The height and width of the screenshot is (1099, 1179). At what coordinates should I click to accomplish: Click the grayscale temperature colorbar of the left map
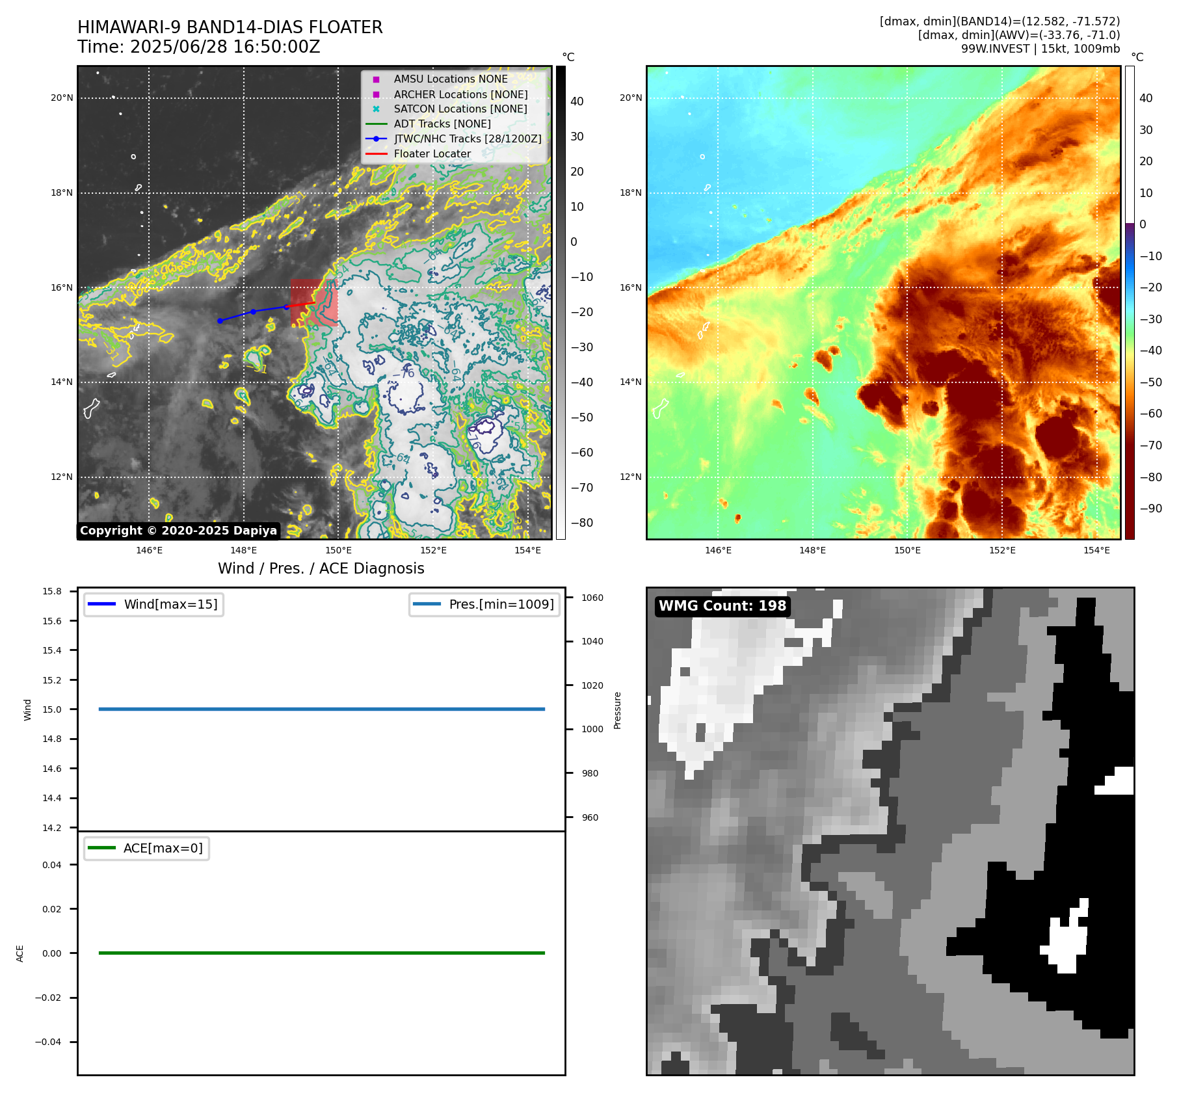point(561,302)
